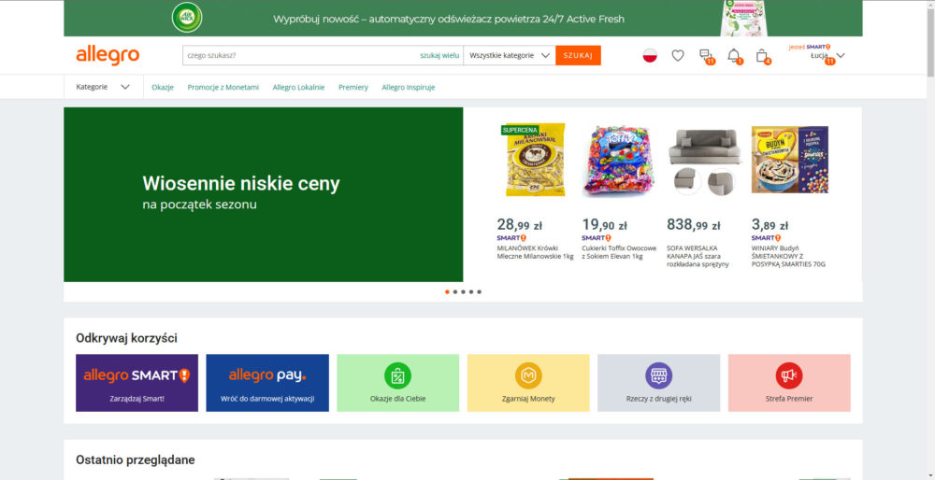The height and width of the screenshot is (480, 935).
Task: Click Odkrywaj korzyści heading
Action: (126, 338)
